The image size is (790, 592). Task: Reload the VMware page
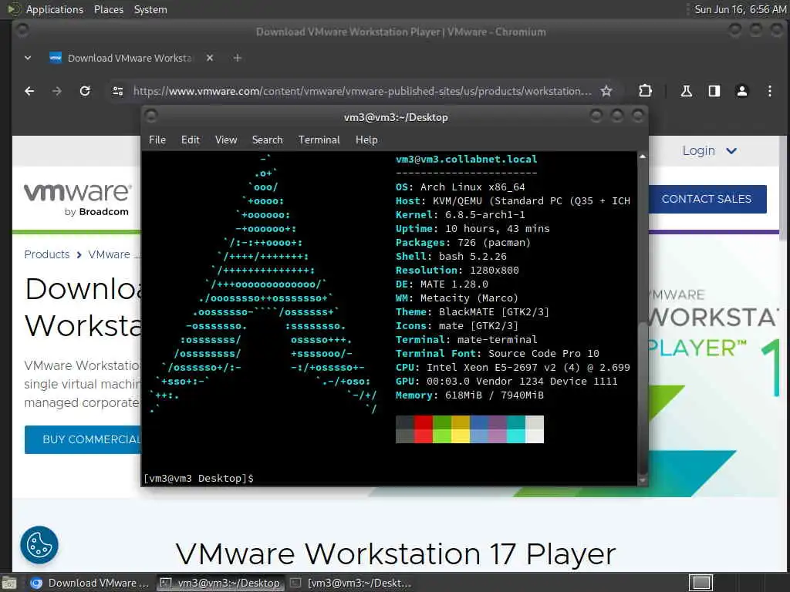click(x=85, y=91)
